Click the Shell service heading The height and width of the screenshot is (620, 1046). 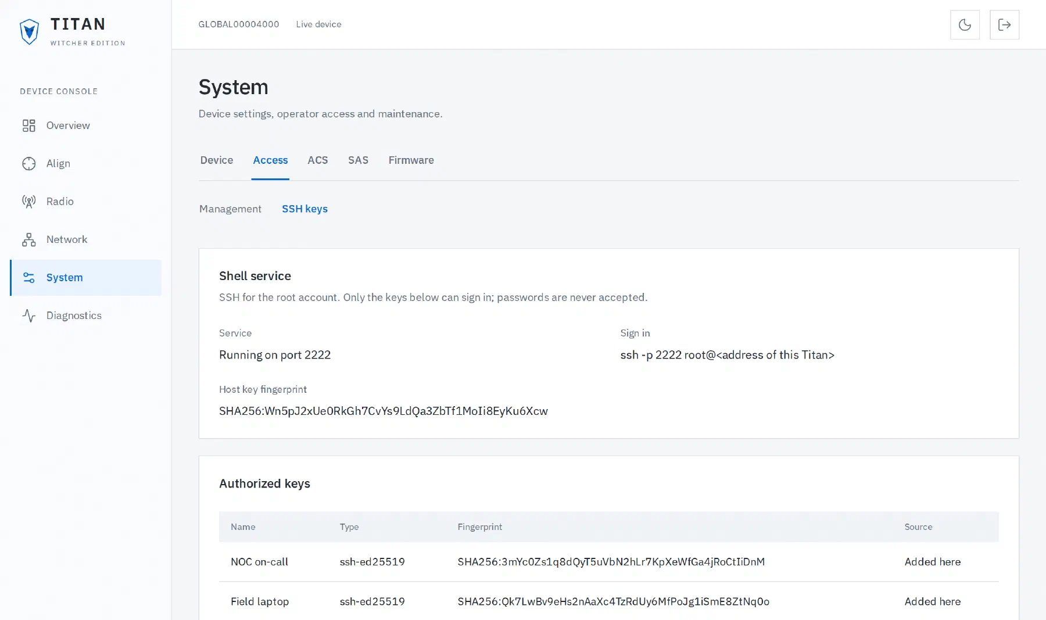[x=255, y=276]
